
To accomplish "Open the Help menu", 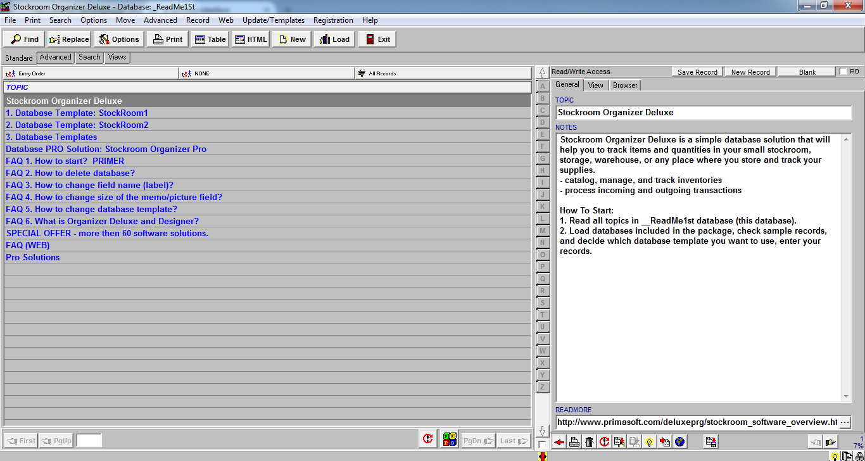I will point(370,20).
